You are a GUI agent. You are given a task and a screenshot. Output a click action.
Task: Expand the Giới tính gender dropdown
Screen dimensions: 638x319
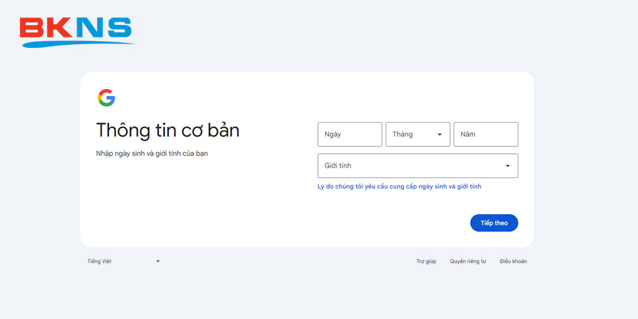tap(417, 166)
